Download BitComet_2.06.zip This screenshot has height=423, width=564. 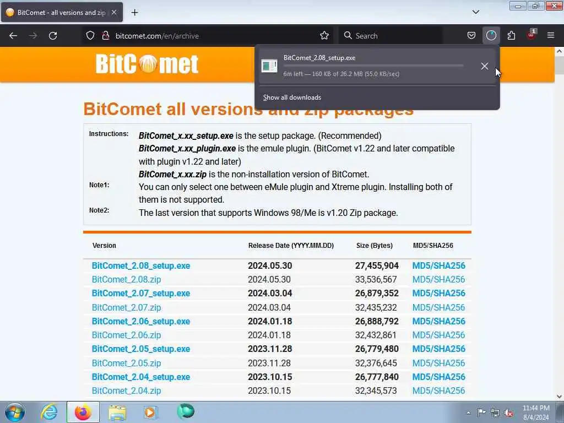(126, 335)
